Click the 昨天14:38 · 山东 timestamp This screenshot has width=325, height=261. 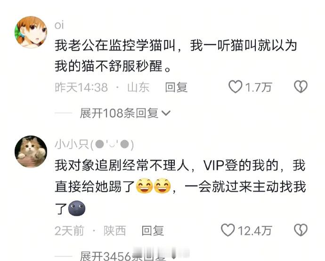pos(102,87)
